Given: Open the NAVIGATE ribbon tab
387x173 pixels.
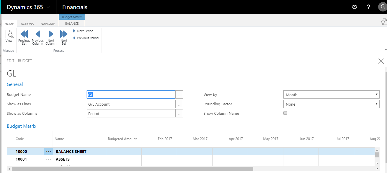Looking at the screenshot, I should tap(48, 24).
